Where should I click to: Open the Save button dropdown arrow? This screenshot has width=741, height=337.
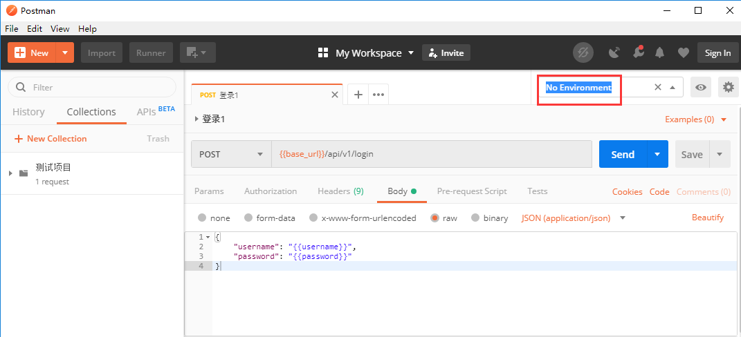tap(720, 154)
